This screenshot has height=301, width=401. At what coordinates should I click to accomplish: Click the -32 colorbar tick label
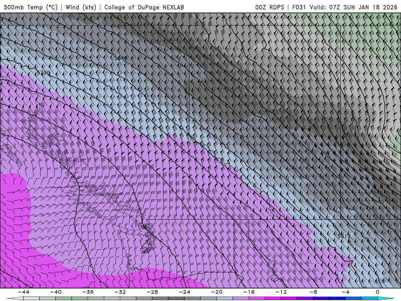tap(120, 292)
